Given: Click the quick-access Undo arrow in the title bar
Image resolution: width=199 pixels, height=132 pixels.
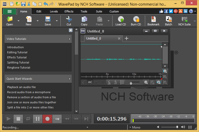Looking at the screenshot, I should pos(46,4).
